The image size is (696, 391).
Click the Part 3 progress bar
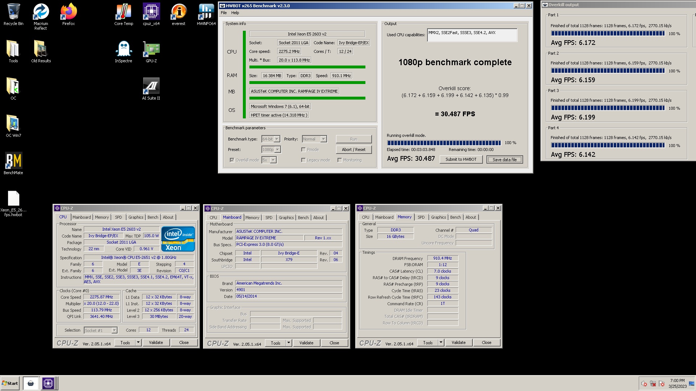point(608,108)
